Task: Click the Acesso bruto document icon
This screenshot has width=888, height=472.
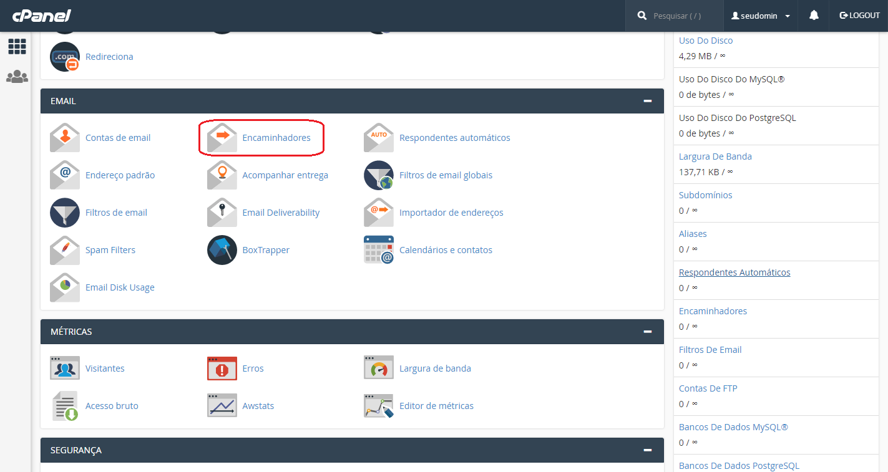Action: pyautogui.click(x=65, y=406)
